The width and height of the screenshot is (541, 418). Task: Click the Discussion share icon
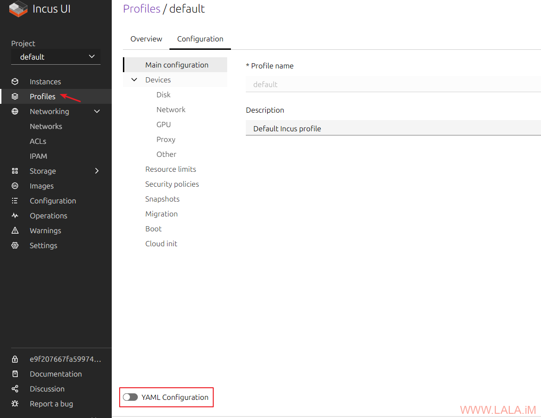(15, 389)
